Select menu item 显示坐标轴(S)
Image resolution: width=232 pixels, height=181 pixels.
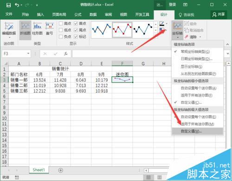[197, 67]
